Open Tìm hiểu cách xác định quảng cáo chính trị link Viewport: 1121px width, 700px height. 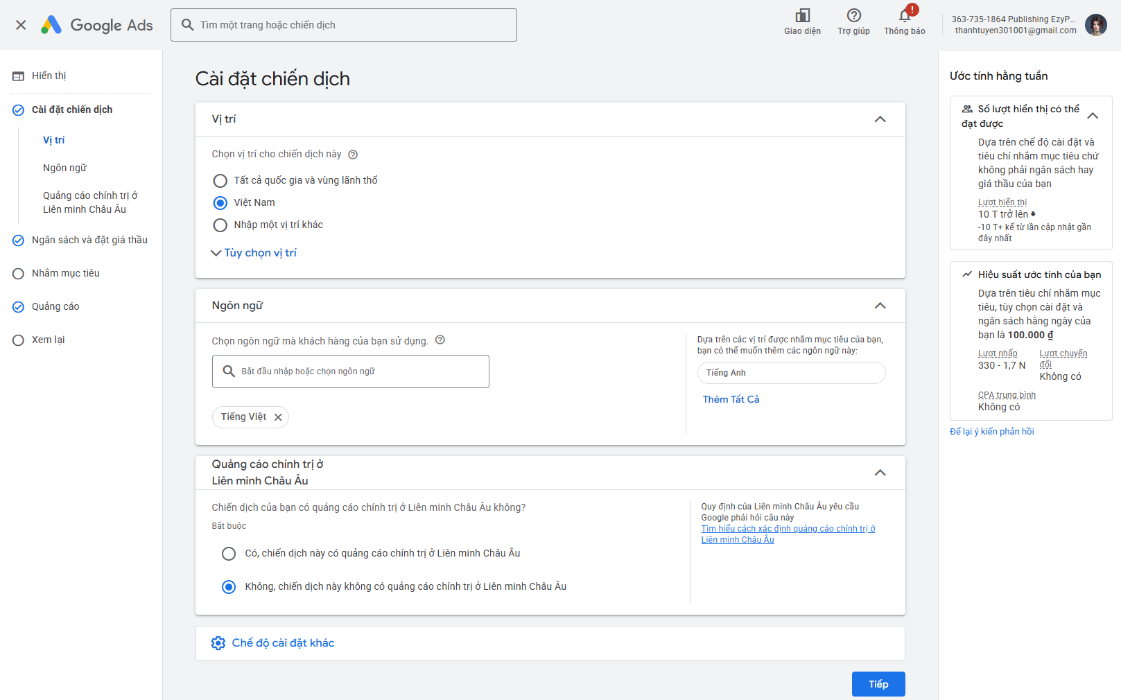(788, 534)
